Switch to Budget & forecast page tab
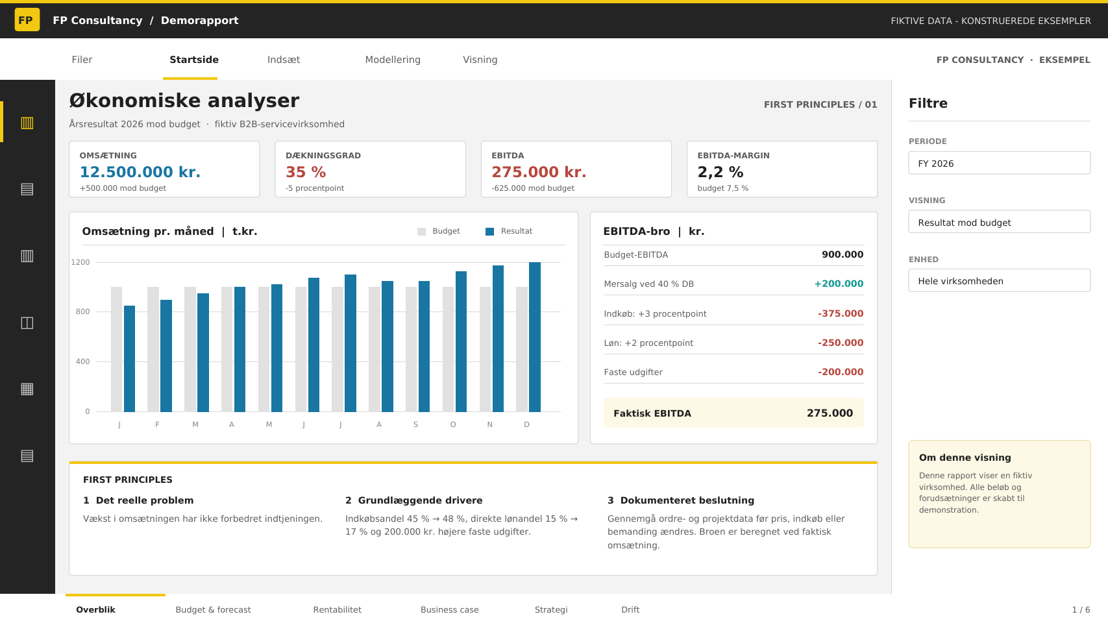This screenshot has height=623, width=1108. coord(213,609)
